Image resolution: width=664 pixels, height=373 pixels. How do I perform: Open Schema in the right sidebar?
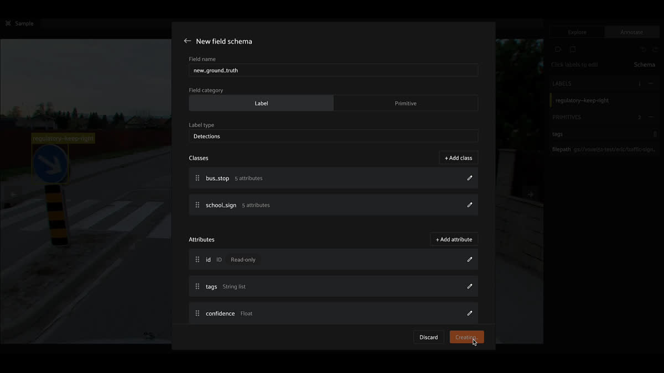644,65
